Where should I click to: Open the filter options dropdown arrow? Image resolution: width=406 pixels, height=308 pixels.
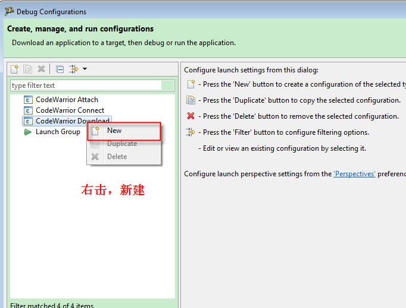85,69
